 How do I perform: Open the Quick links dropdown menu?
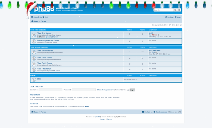coord(36,17)
